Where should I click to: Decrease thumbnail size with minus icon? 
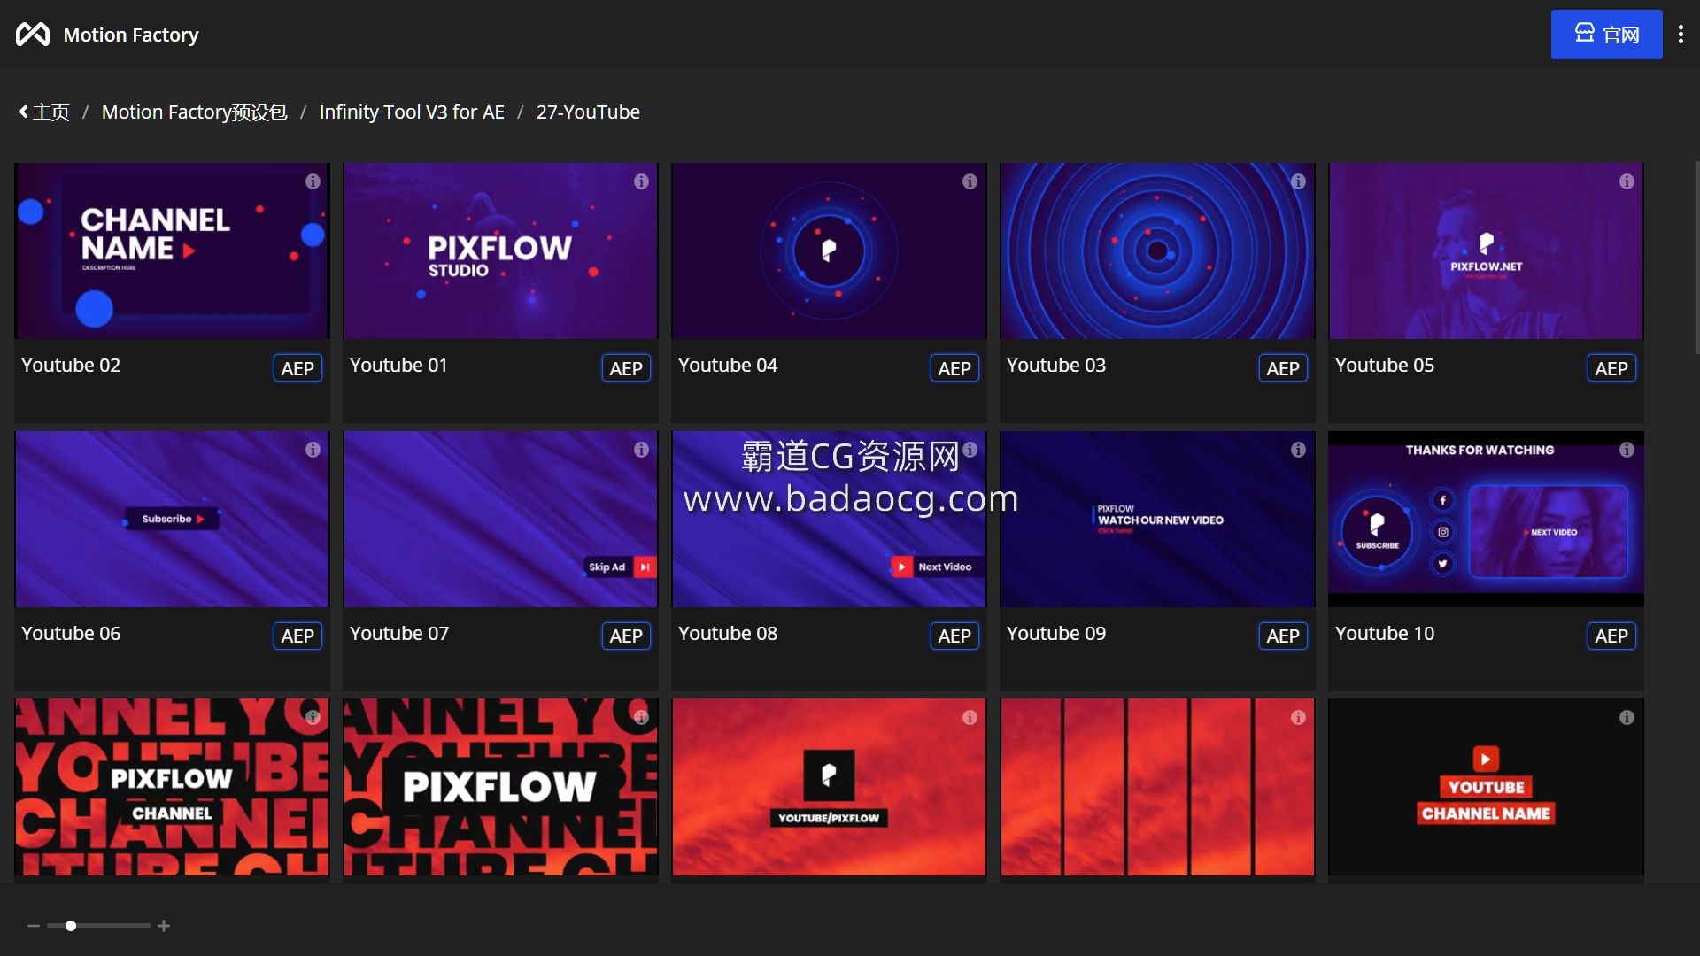(x=34, y=926)
